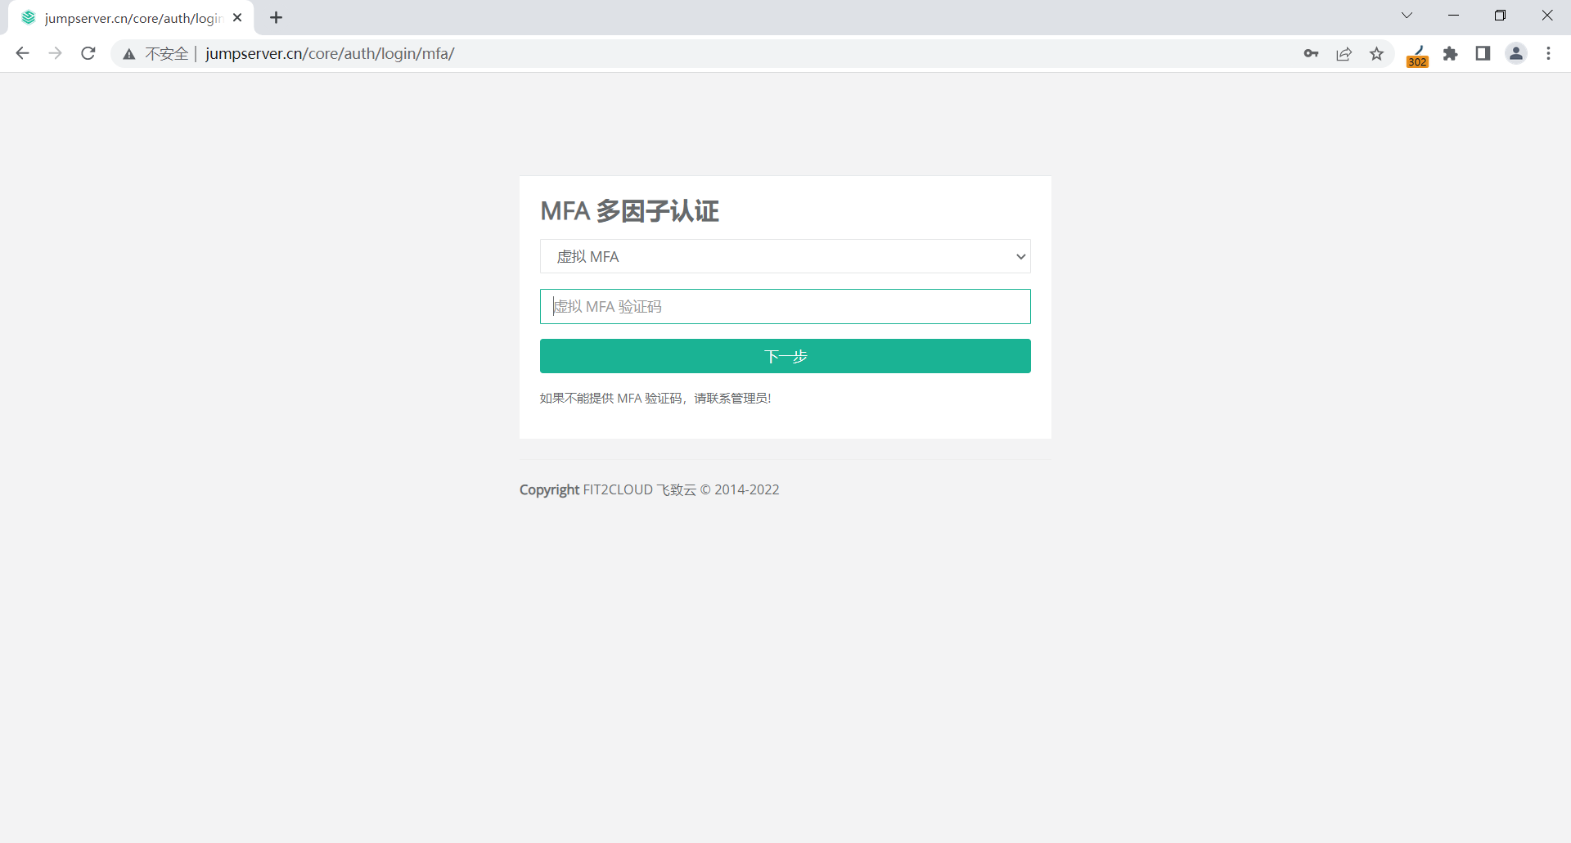The height and width of the screenshot is (843, 1571).
Task: Open the extension with the 302 badge
Action: (x=1418, y=55)
